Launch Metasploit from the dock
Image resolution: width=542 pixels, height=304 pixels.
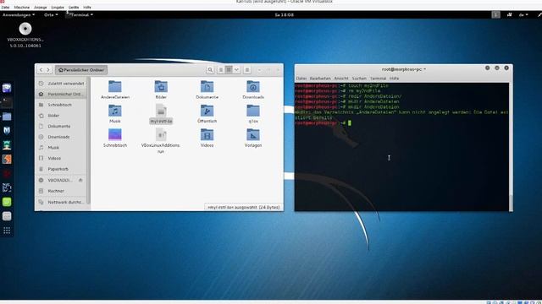[7, 130]
